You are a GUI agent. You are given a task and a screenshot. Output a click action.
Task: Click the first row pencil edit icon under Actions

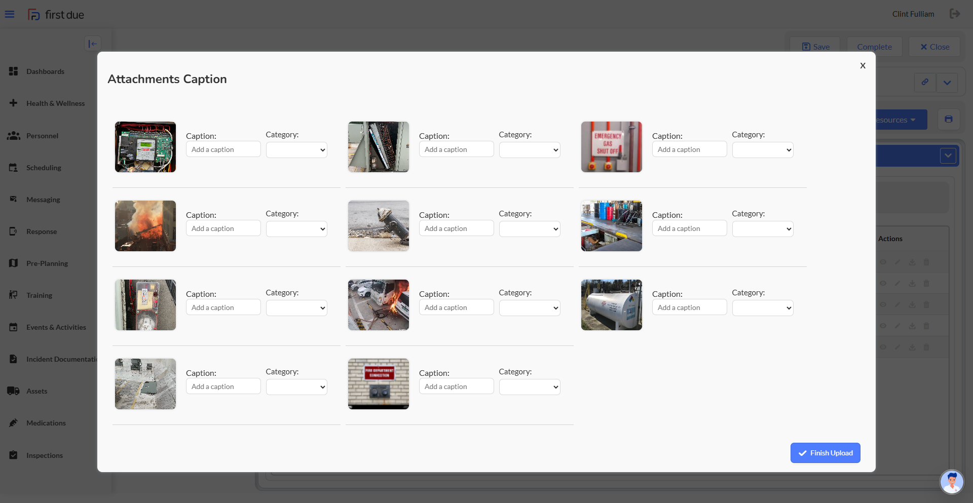897,262
